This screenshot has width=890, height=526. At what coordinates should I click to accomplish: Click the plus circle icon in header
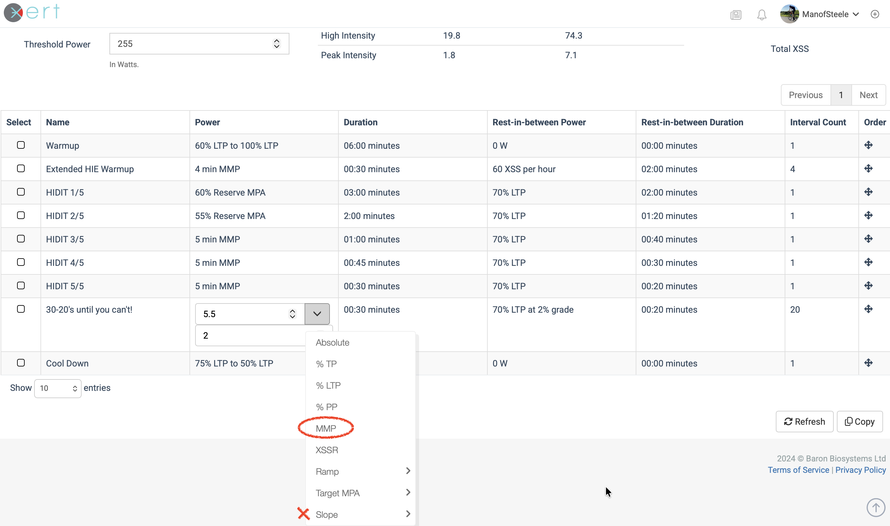[875, 14]
